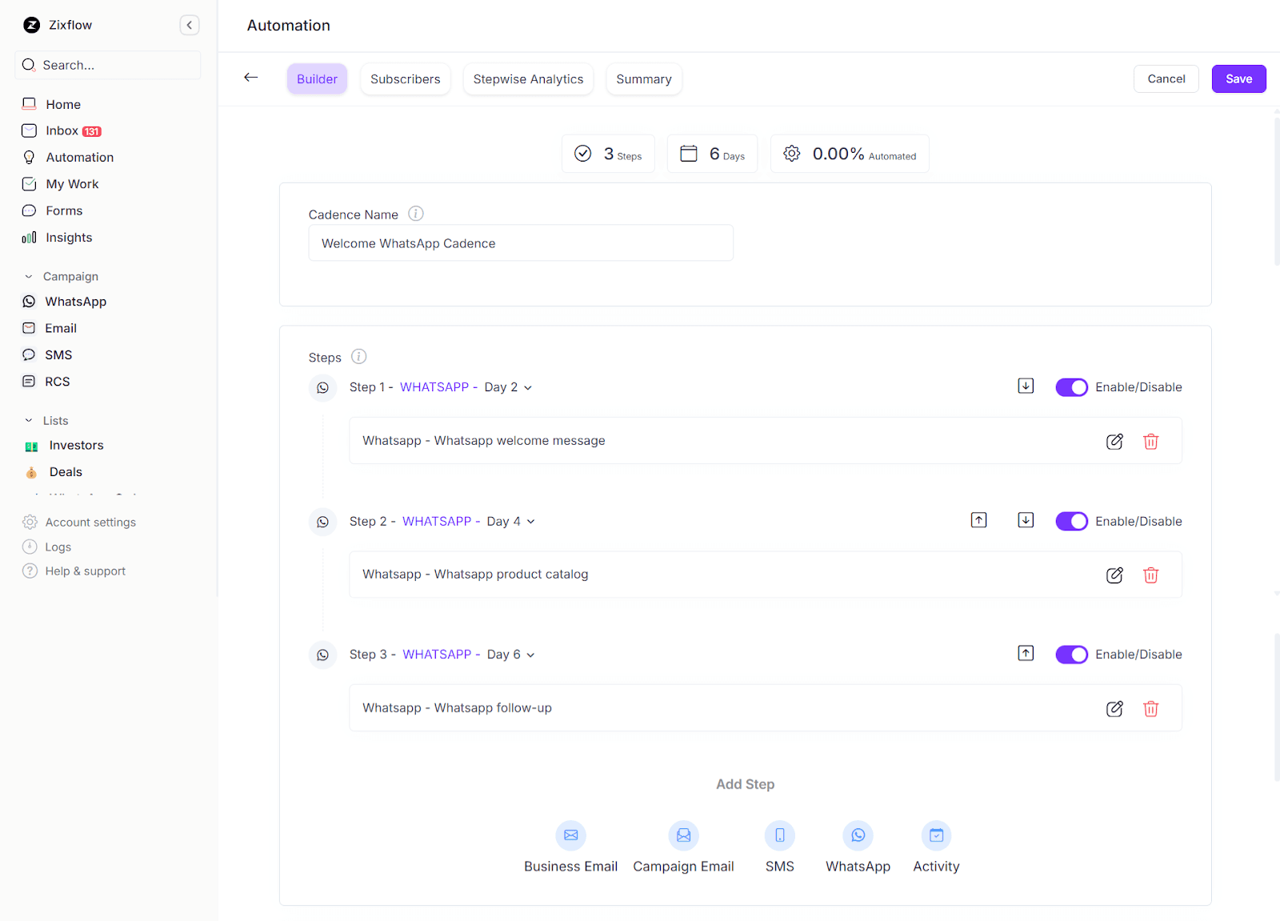Expand the Day 6 dropdown on Step 3
The width and height of the screenshot is (1280, 921).
510,655
